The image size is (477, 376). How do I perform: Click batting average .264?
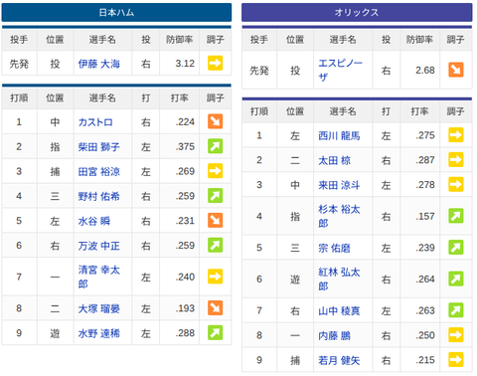[425, 280]
